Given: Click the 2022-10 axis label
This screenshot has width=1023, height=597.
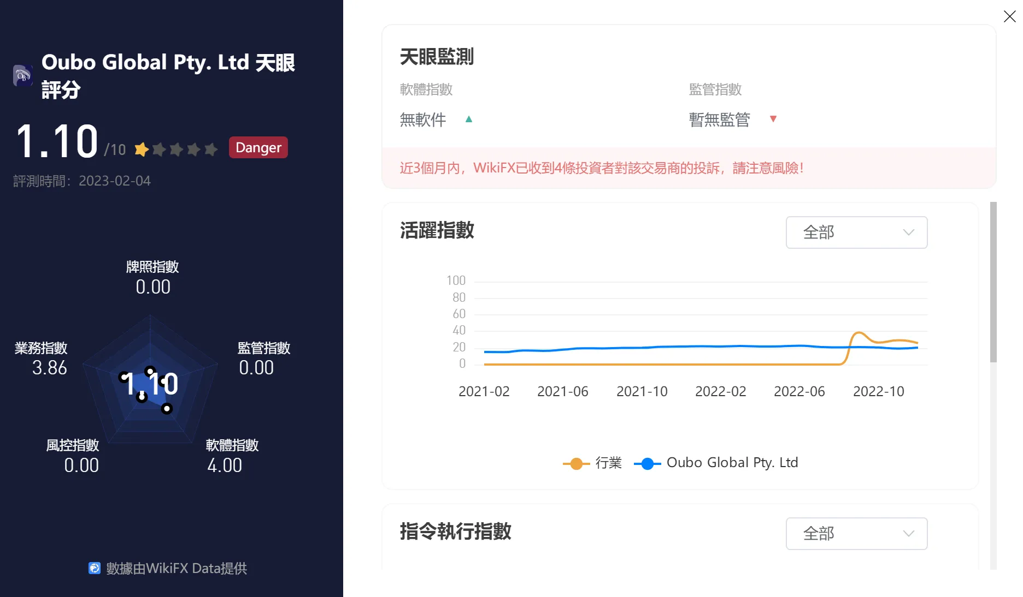Looking at the screenshot, I should pyautogui.click(x=879, y=391).
